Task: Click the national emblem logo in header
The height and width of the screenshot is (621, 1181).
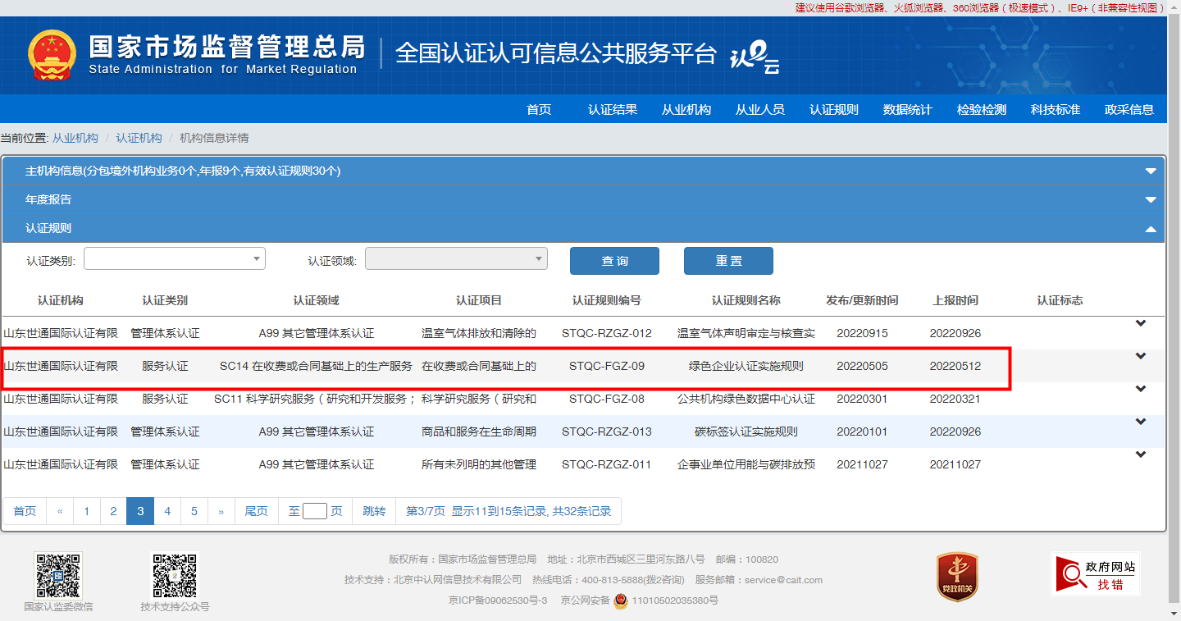Action: click(x=52, y=56)
